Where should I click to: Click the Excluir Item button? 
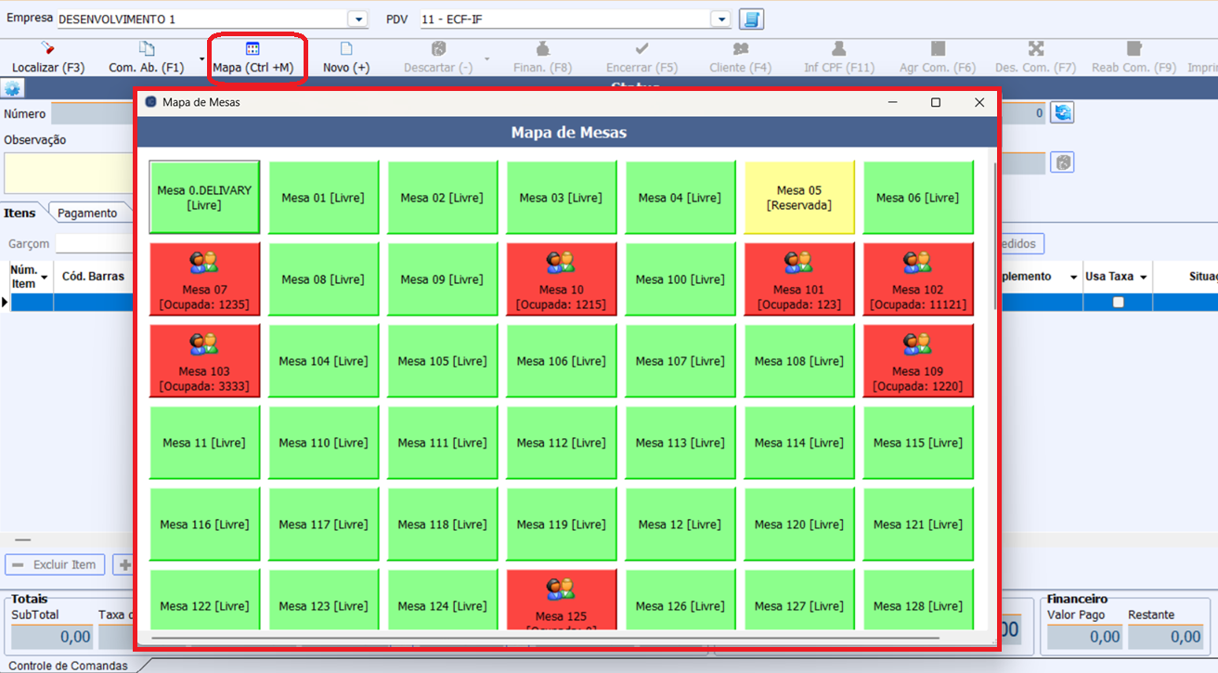tap(55, 564)
